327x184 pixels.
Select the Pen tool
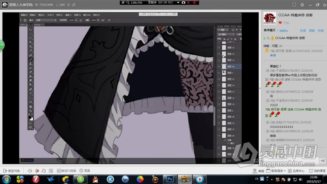point(31,89)
